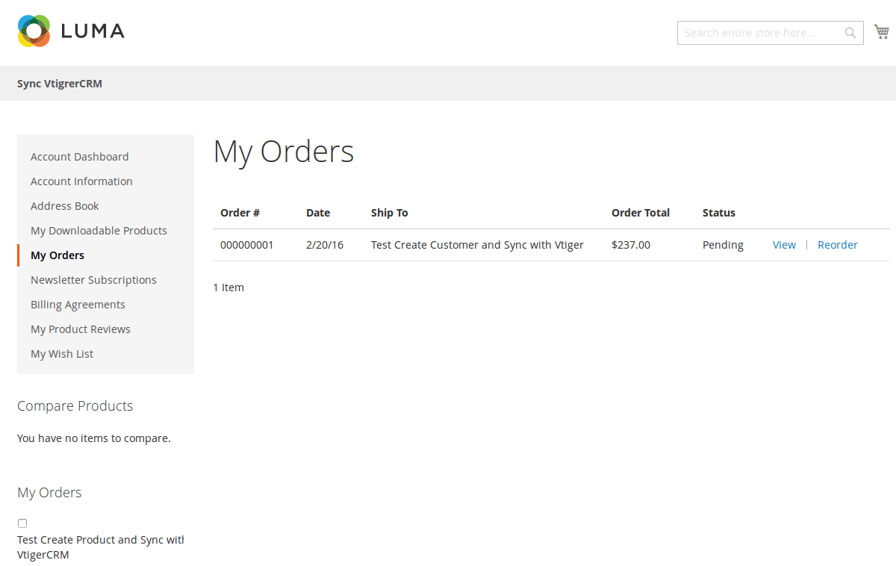Image resolution: width=896 pixels, height=566 pixels.
Task: Select My Downloadable Products
Action: click(99, 231)
